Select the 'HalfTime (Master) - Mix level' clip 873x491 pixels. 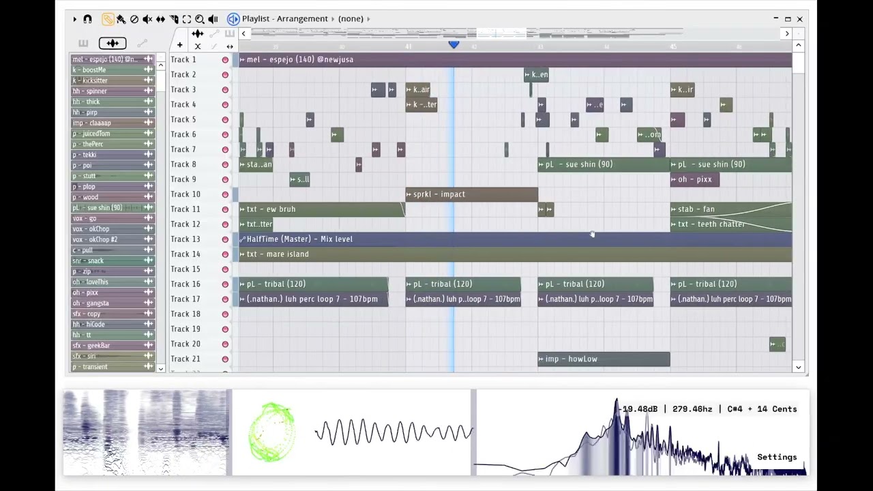pyautogui.click(x=515, y=239)
